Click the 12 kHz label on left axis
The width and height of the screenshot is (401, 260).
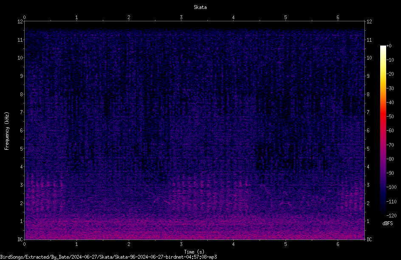pyautogui.click(x=20, y=22)
